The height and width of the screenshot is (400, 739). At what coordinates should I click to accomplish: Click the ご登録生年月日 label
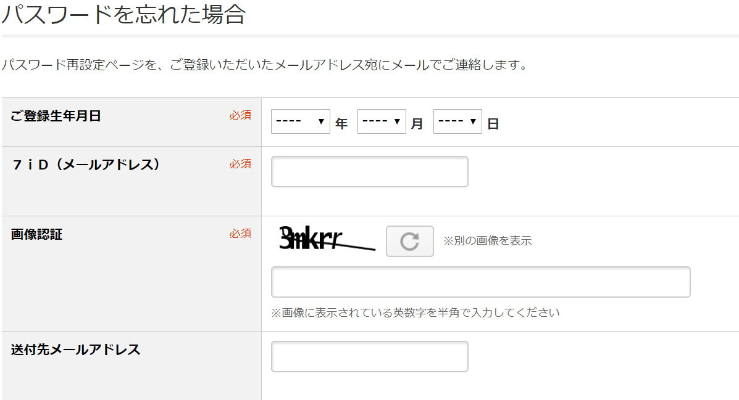pyautogui.click(x=56, y=116)
